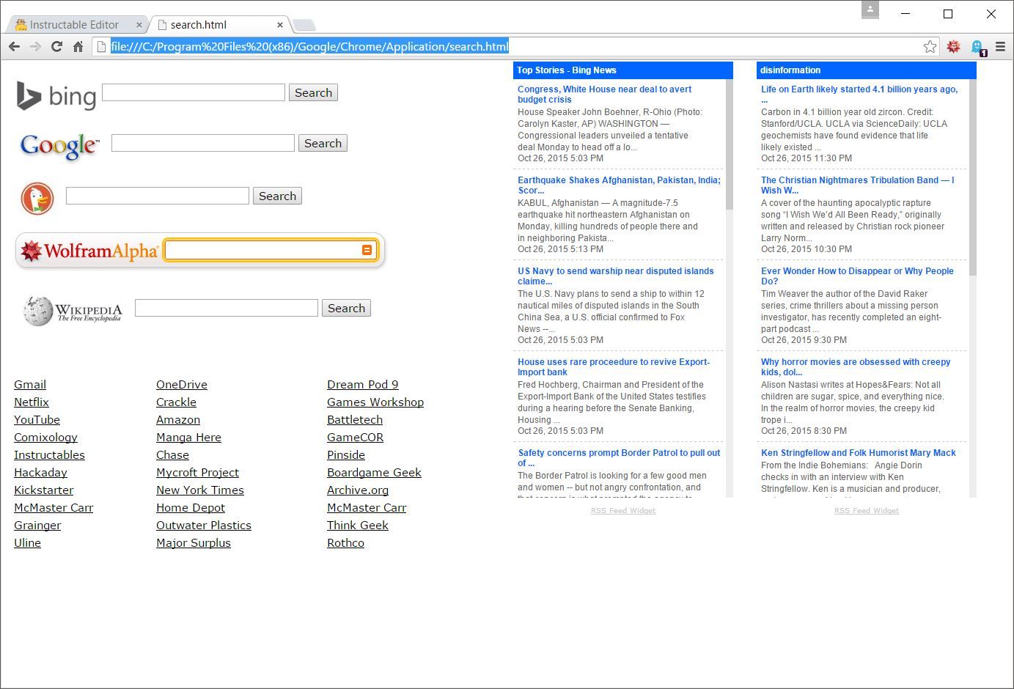
Task: Click inside the Google search box
Action: pos(202,142)
